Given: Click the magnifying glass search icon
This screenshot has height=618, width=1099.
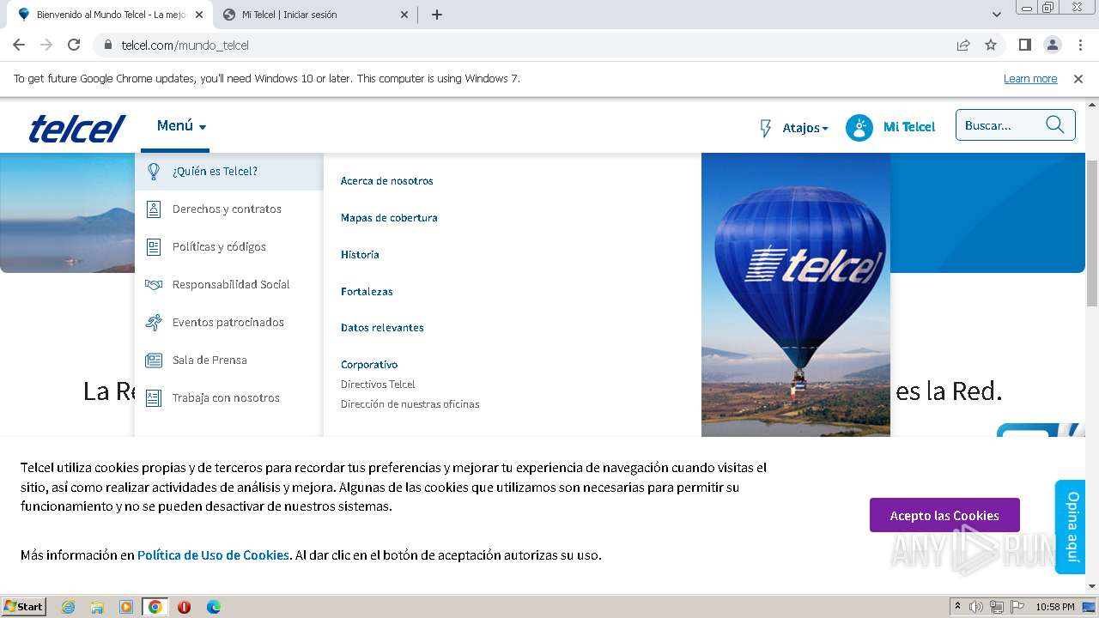Looking at the screenshot, I should click(x=1055, y=125).
